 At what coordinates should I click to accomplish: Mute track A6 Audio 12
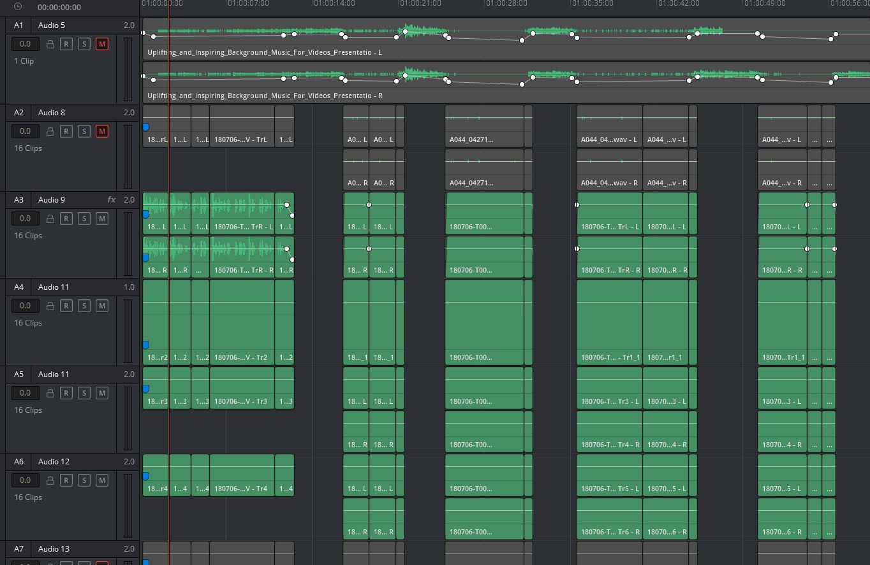101,480
